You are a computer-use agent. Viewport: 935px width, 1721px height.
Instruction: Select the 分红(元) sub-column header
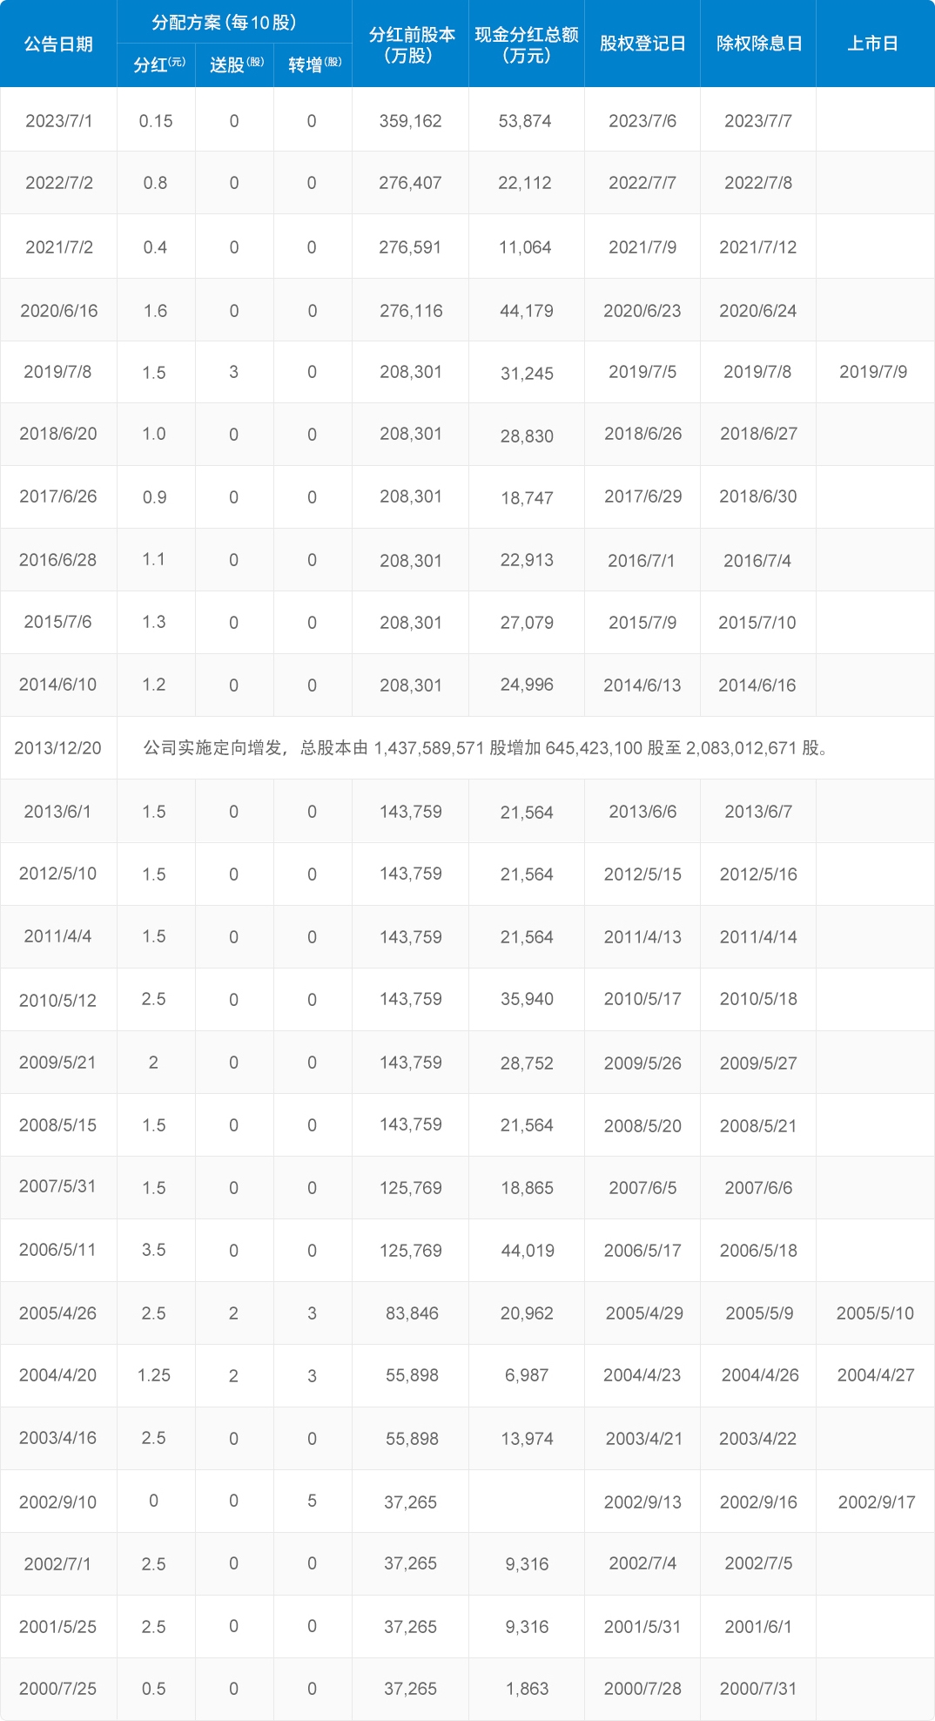coord(158,65)
